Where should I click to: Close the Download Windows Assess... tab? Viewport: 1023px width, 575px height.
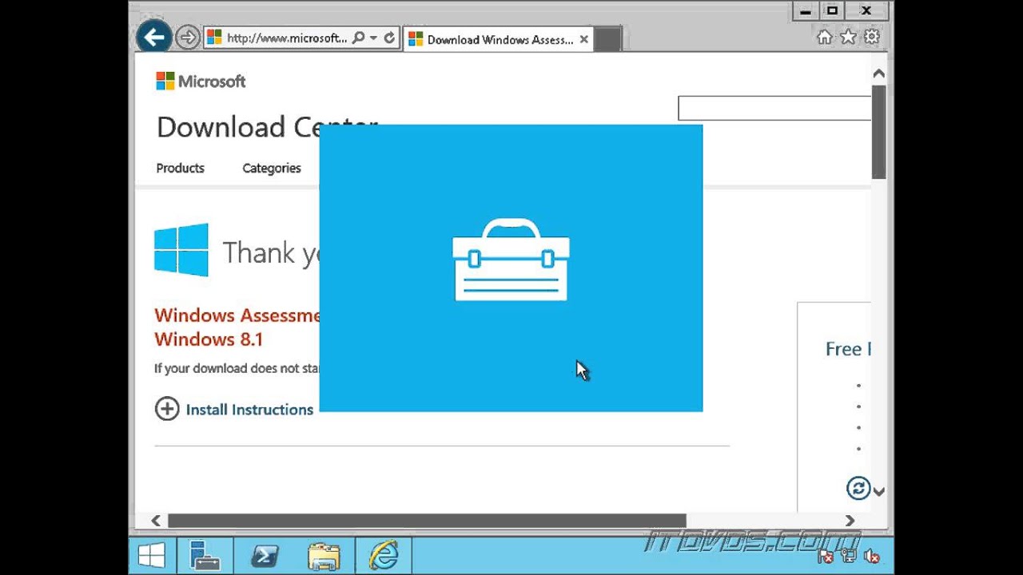pos(584,39)
